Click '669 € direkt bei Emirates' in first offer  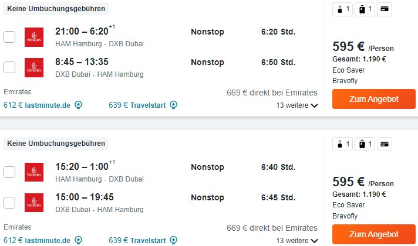coord(272,93)
